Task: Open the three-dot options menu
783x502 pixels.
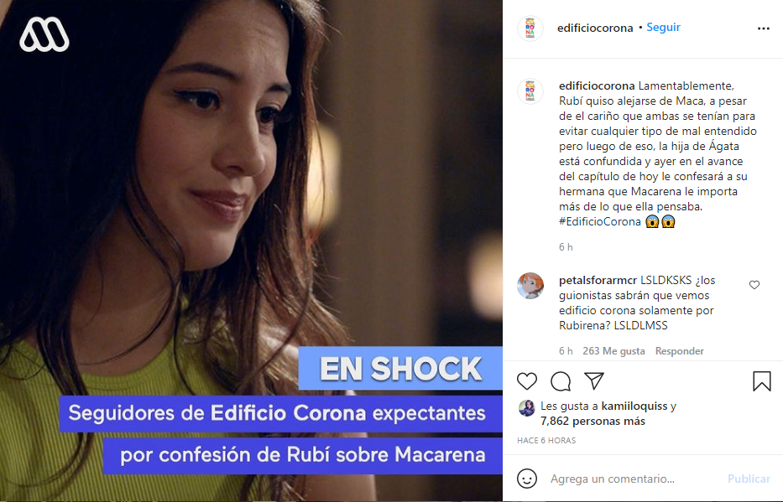Action: coord(764,28)
